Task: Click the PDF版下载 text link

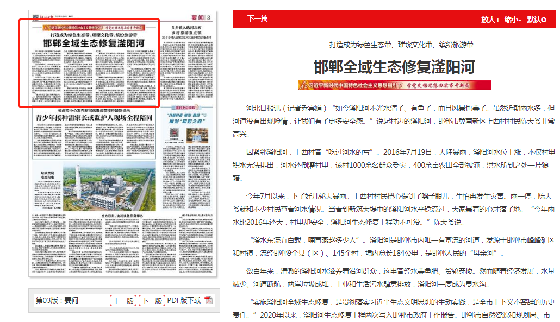Action: 184,301
